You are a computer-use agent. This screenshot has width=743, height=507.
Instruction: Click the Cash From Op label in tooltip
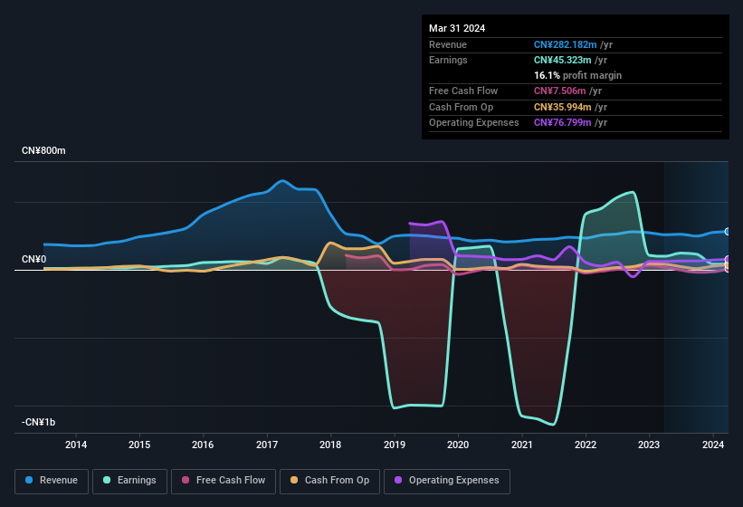(x=461, y=107)
